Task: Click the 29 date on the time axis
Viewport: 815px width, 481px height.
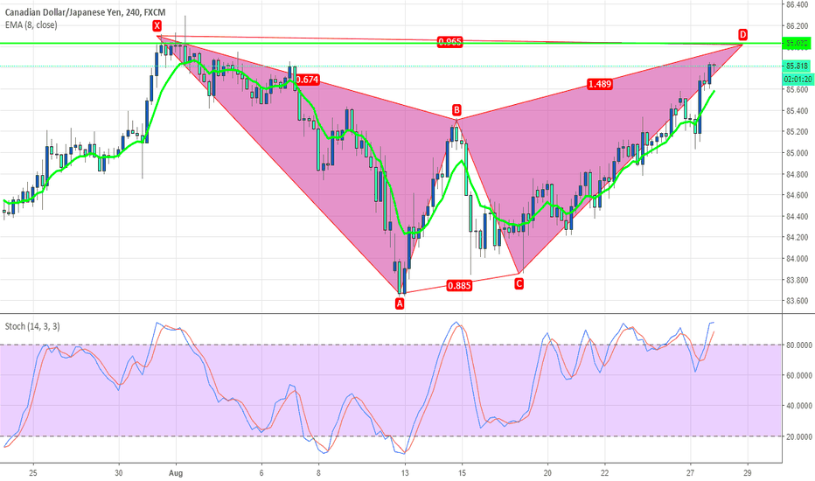Action: click(748, 472)
